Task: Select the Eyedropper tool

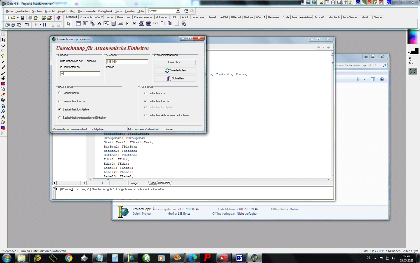Action: [x=3, y=67]
